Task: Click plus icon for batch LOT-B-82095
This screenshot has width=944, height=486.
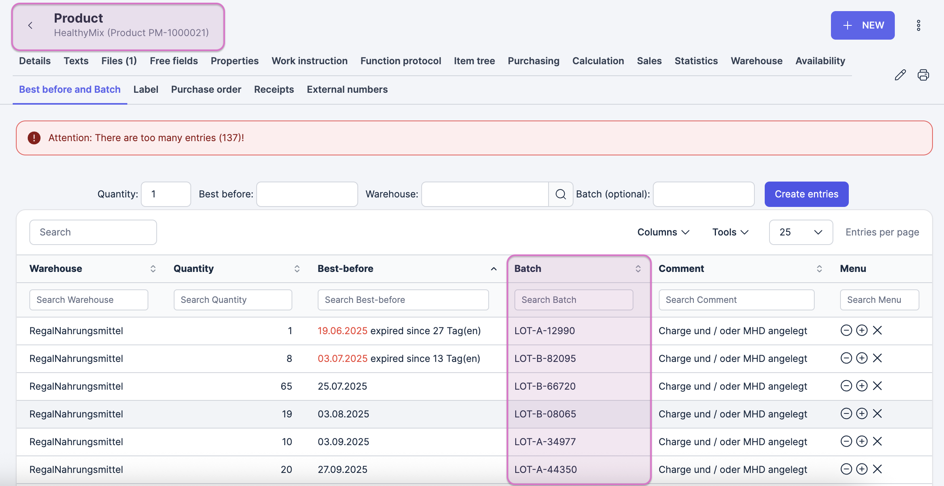Action: pos(861,358)
